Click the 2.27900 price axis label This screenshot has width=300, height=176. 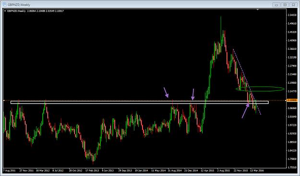(x=292, y=66)
